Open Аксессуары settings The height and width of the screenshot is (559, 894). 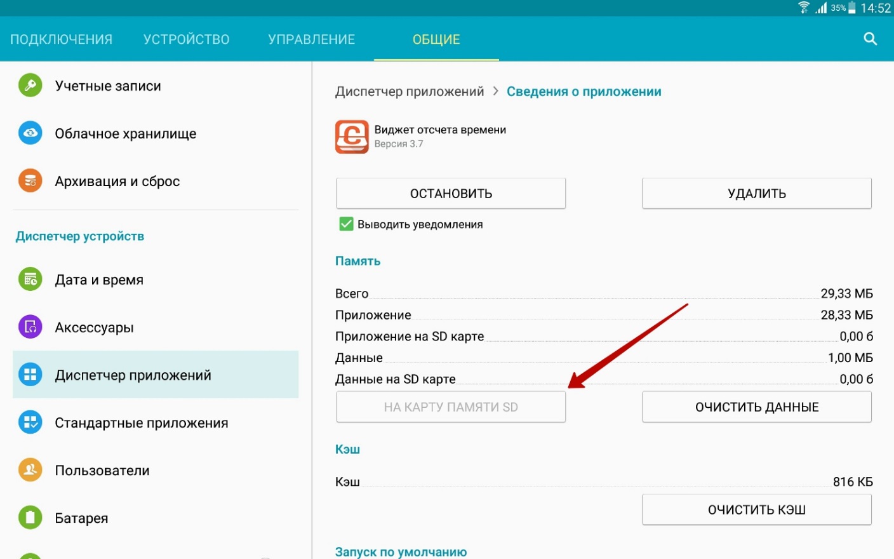pyautogui.click(x=156, y=327)
